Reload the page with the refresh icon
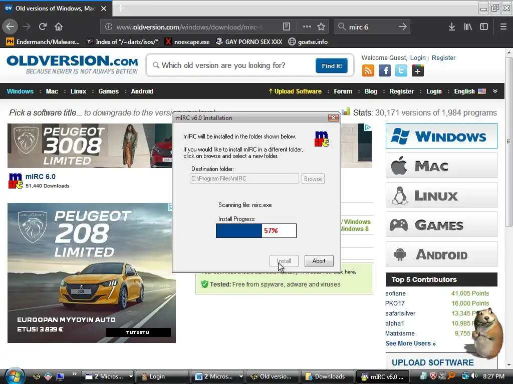 click(43, 27)
